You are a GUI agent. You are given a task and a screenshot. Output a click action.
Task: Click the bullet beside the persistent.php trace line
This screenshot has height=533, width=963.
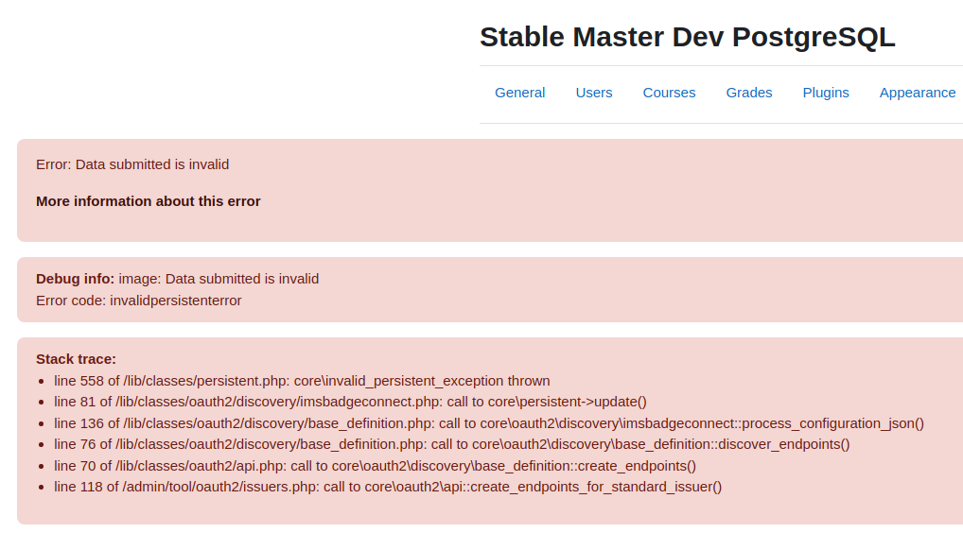pos(41,382)
